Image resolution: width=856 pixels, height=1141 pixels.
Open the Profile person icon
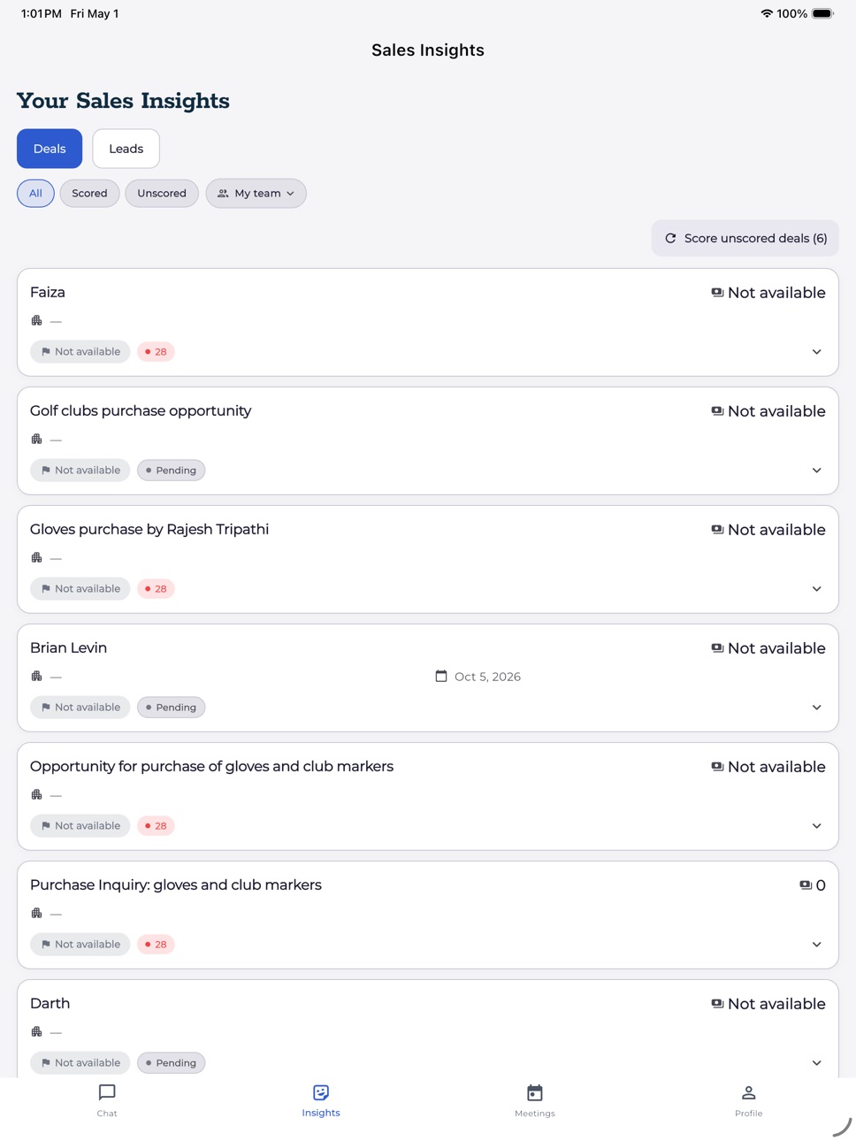pyautogui.click(x=749, y=1092)
